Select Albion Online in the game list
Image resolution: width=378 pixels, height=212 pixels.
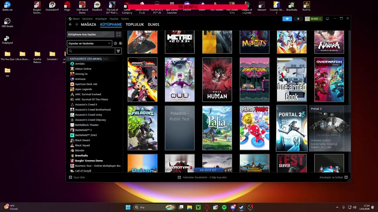point(83,69)
